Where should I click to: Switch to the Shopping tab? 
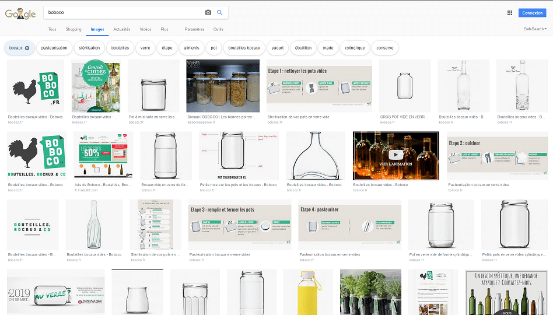point(73,29)
